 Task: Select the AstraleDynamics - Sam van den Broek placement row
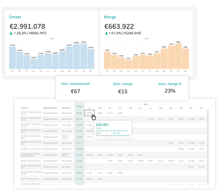[114, 155]
